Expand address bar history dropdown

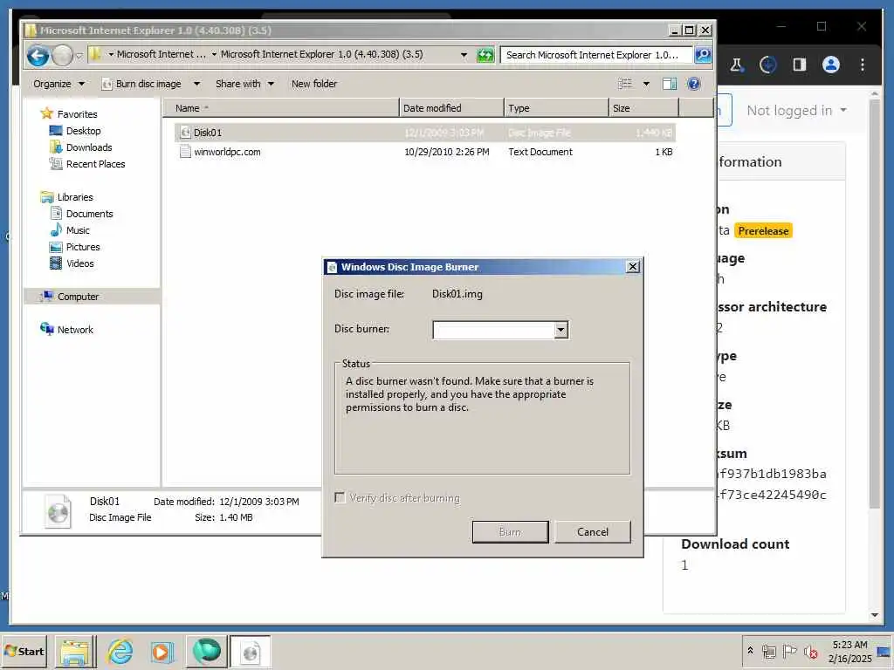(x=464, y=55)
